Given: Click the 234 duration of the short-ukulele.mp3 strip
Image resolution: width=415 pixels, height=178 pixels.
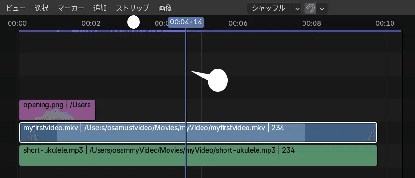Looking at the screenshot, I should pos(289,151).
